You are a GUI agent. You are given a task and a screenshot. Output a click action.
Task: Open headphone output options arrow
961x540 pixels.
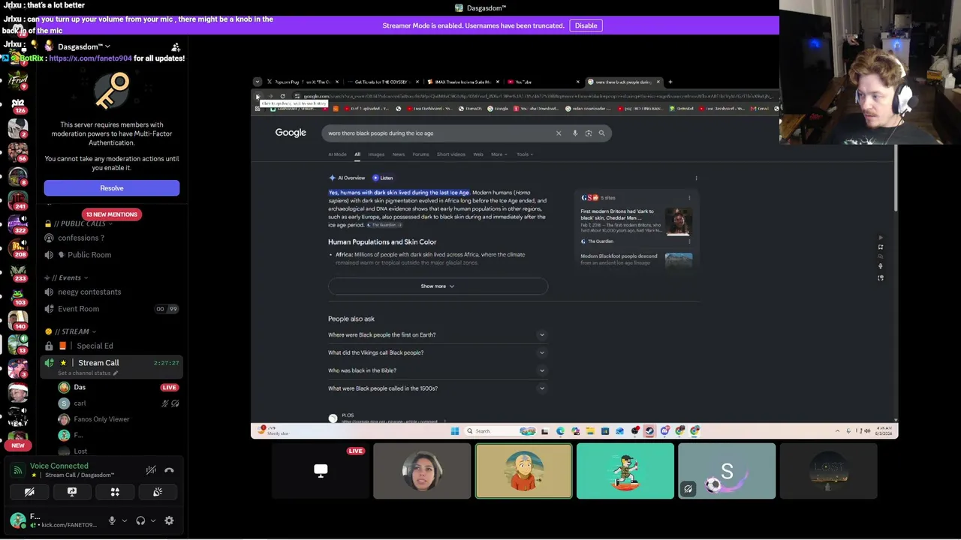point(153,520)
